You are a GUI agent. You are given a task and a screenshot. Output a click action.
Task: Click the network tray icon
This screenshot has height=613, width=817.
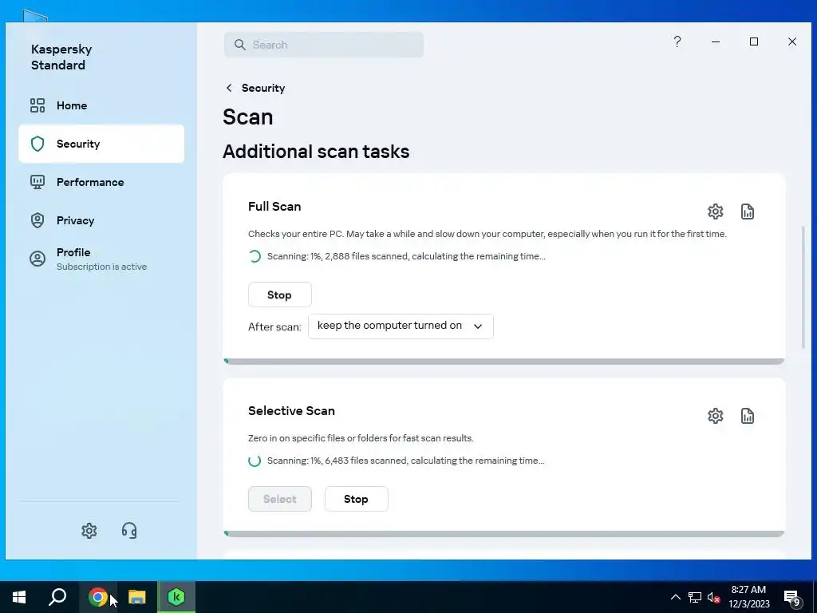[x=695, y=597]
